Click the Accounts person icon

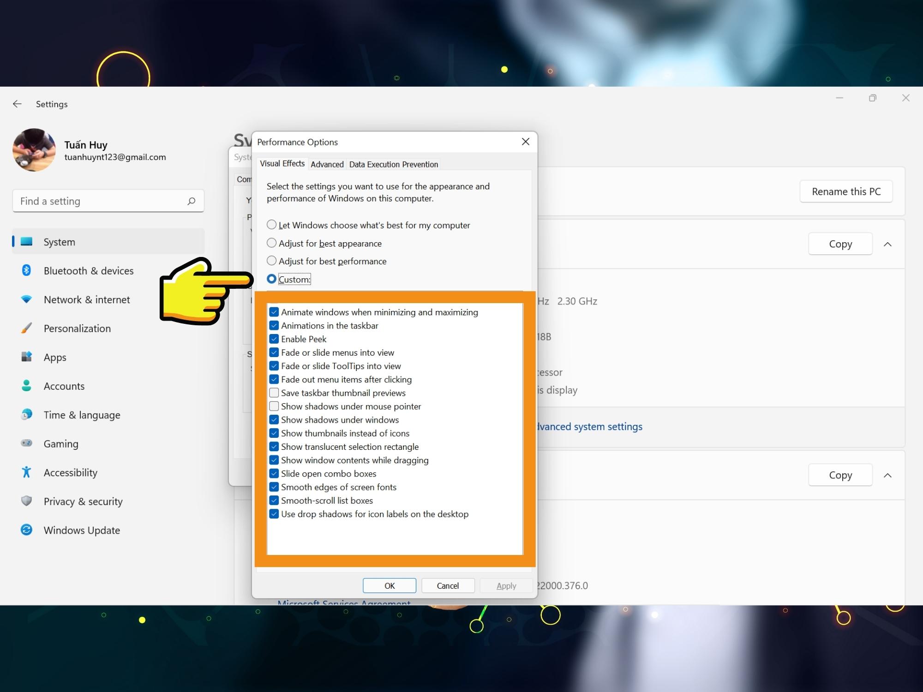click(27, 386)
